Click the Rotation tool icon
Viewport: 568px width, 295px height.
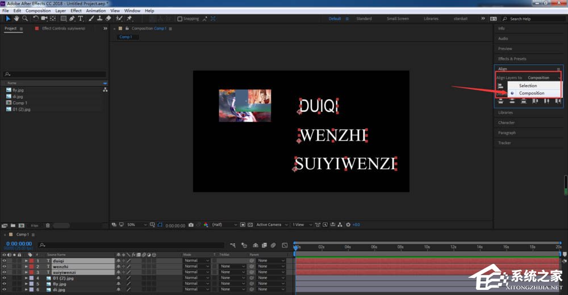(x=35, y=18)
